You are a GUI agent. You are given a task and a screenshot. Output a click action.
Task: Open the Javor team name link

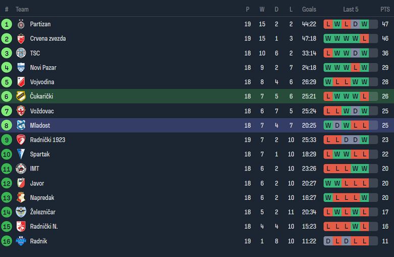click(x=37, y=183)
